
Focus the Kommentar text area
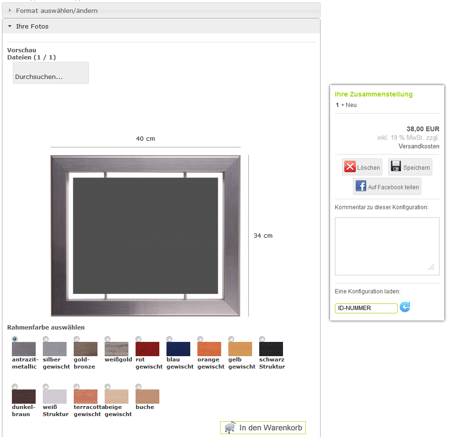click(387, 246)
